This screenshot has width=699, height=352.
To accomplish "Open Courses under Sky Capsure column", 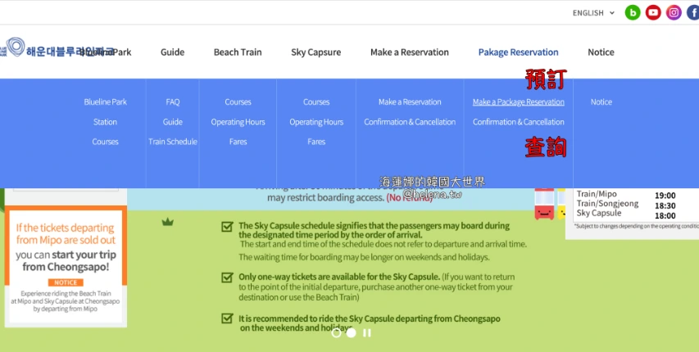I will tap(316, 102).
